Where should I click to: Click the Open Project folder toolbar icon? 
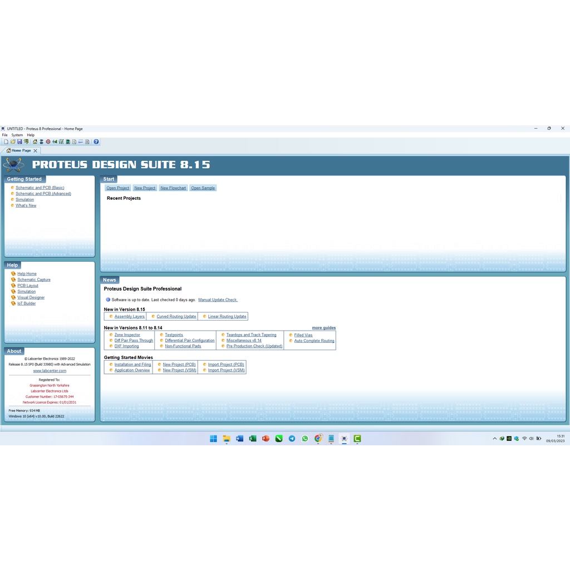pos(12,142)
